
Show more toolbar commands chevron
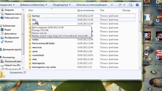(112, 5)
